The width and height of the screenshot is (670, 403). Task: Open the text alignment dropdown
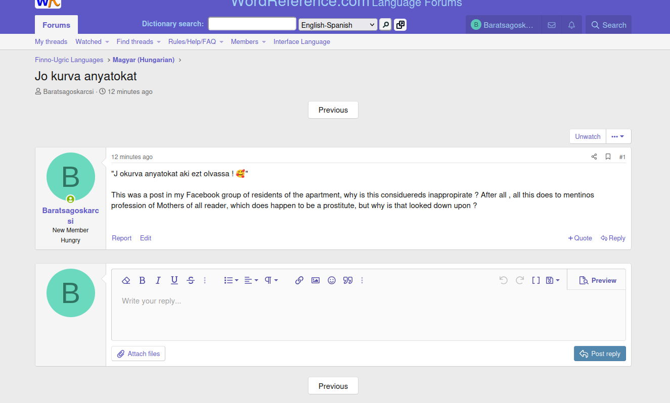tap(251, 280)
